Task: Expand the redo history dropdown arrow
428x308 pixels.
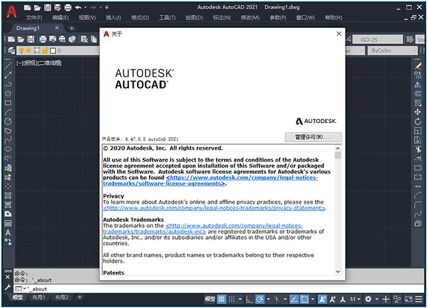Action: click(100, 7)
